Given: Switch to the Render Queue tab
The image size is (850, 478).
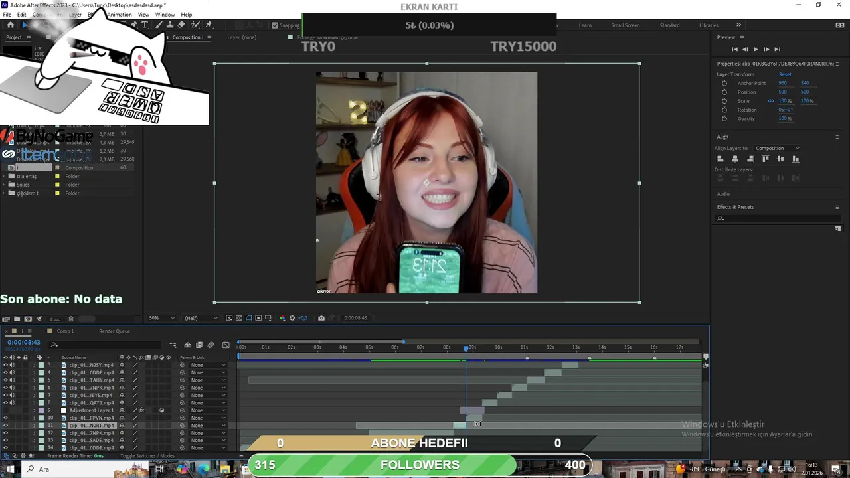Looking at the screenshot, I should pyautogui.click(x=114, y=331).
